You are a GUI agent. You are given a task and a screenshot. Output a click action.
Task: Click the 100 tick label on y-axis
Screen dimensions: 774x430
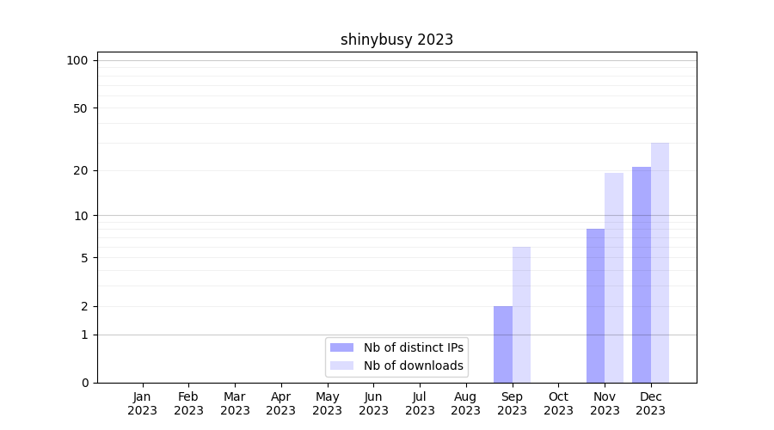pyautogui.click(x=77, y=60)
